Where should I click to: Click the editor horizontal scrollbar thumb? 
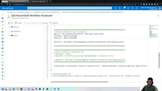pyautogui.click(x=79, y=82)
